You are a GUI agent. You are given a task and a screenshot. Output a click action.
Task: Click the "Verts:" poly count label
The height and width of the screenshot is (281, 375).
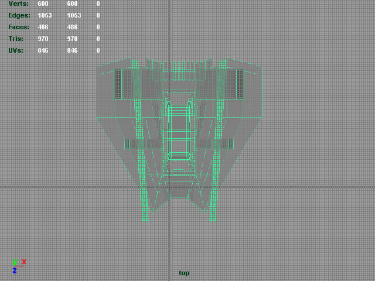point(18,4)
